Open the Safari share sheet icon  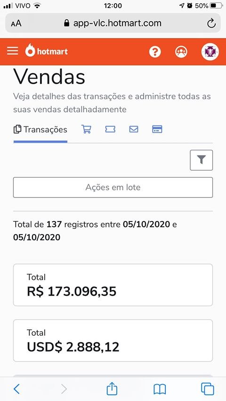click(x=112, y=388)
